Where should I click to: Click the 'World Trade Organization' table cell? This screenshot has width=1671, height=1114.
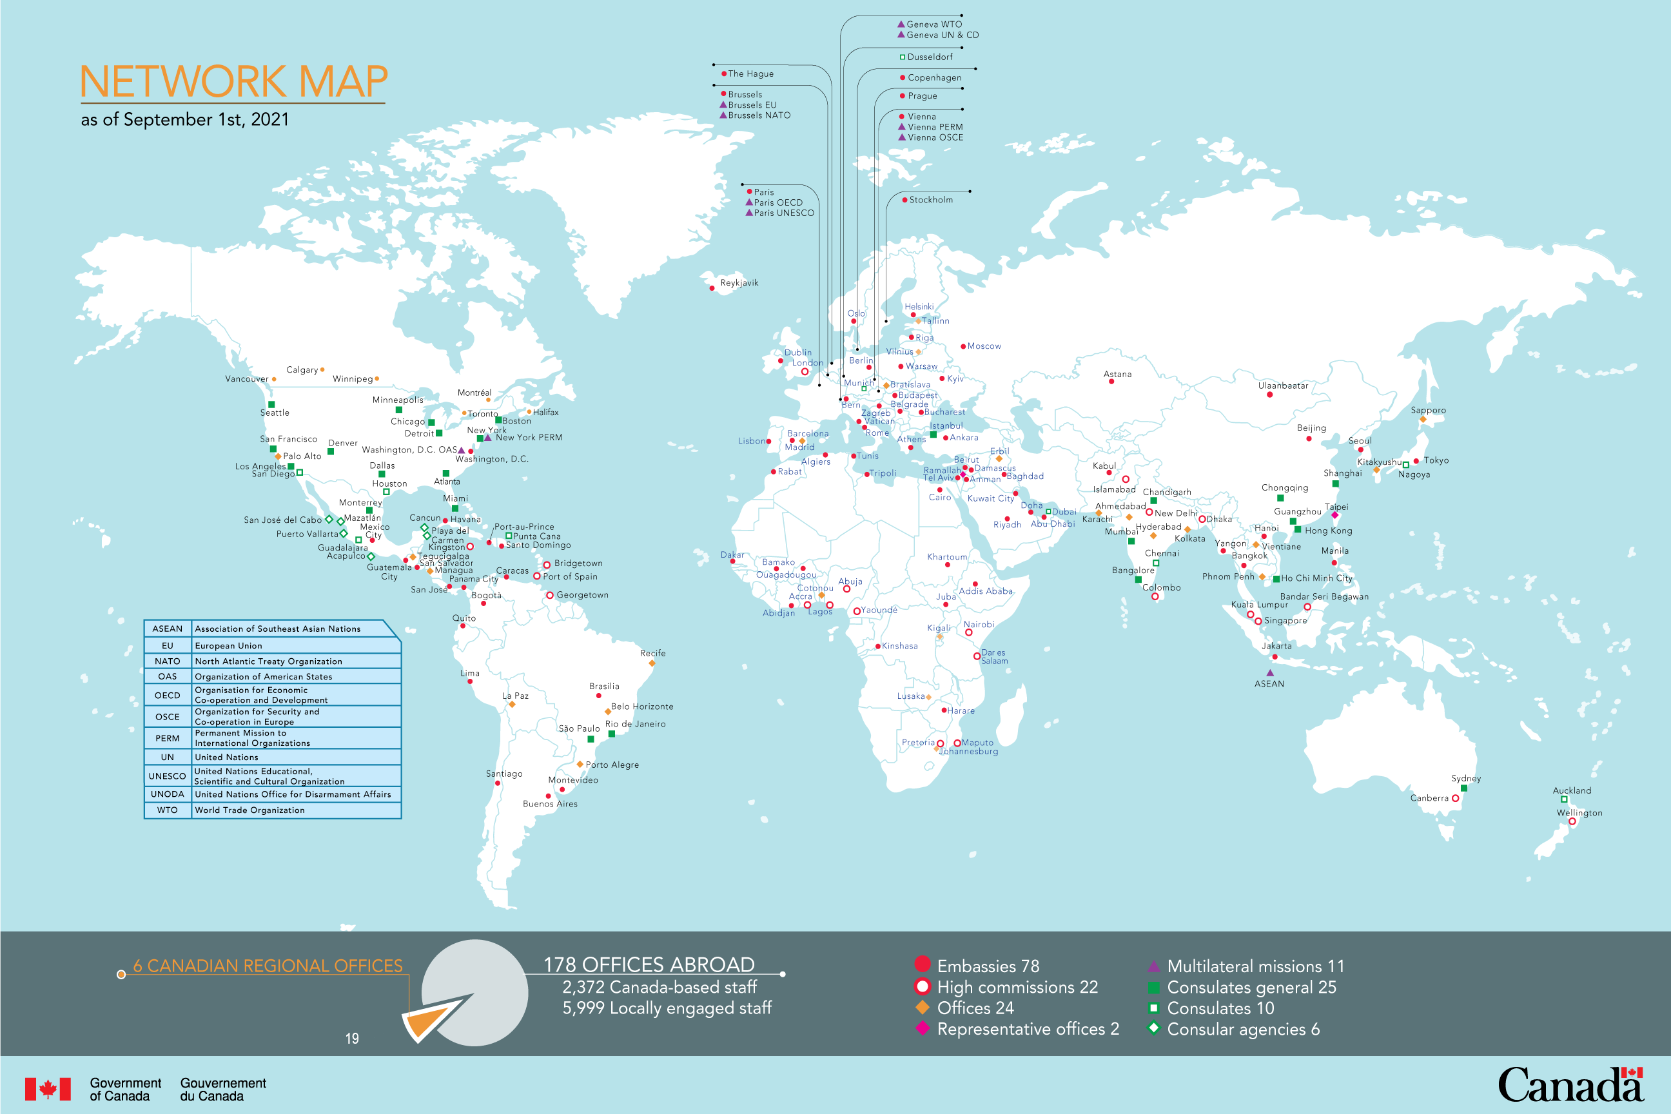click(x=297, y=810)
